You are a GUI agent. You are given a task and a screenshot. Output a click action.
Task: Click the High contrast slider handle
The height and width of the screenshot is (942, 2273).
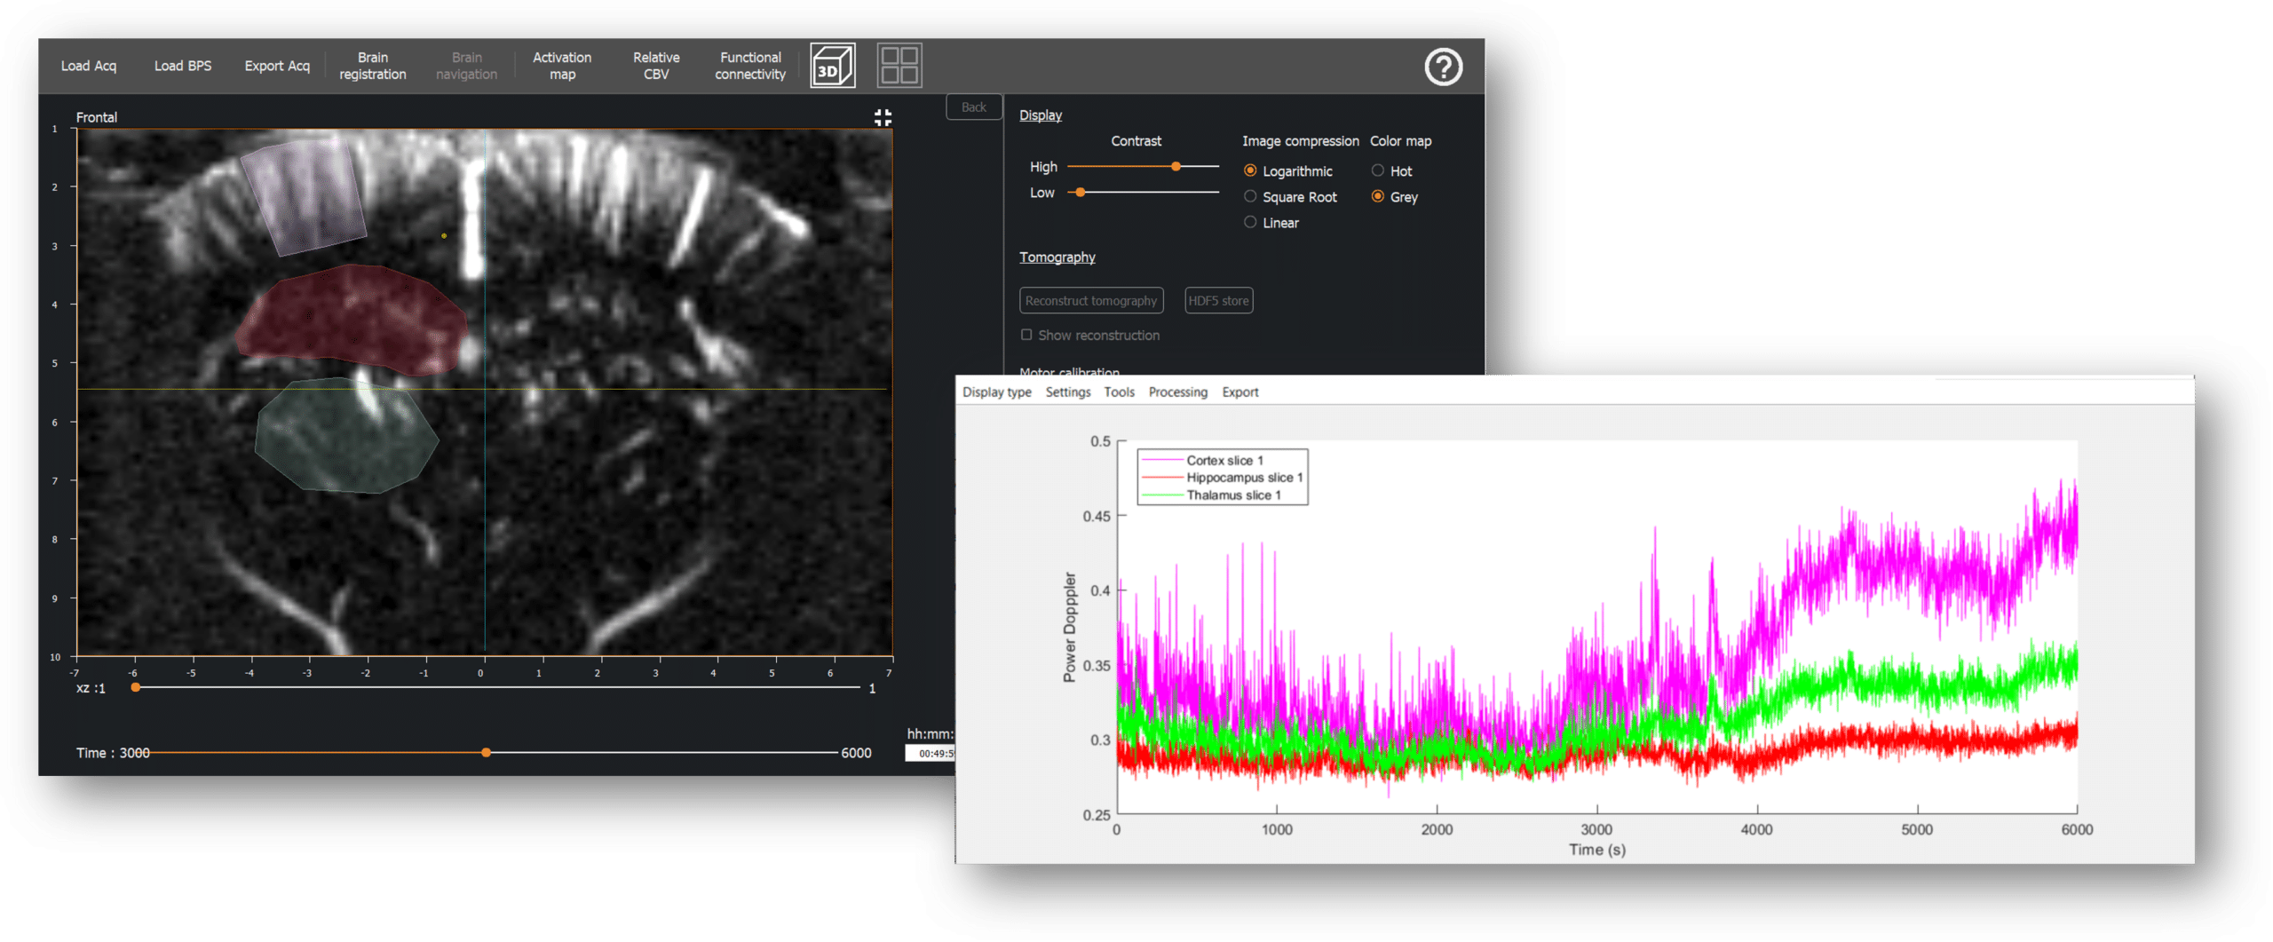1176,167
